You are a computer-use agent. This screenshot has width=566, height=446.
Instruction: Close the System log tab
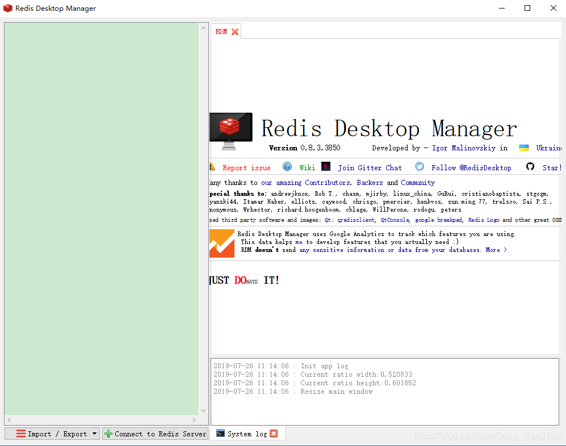click(x=274, y=434)
